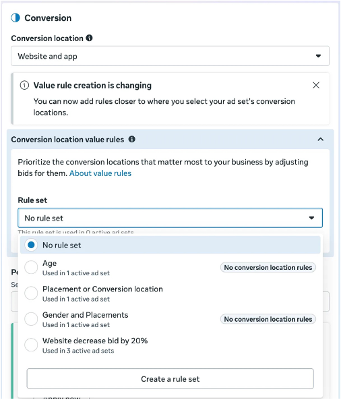Screen dimensions: 341x402
Task: Click the 'Conversion location value rules' heading text
Action: tap(67, 140)
